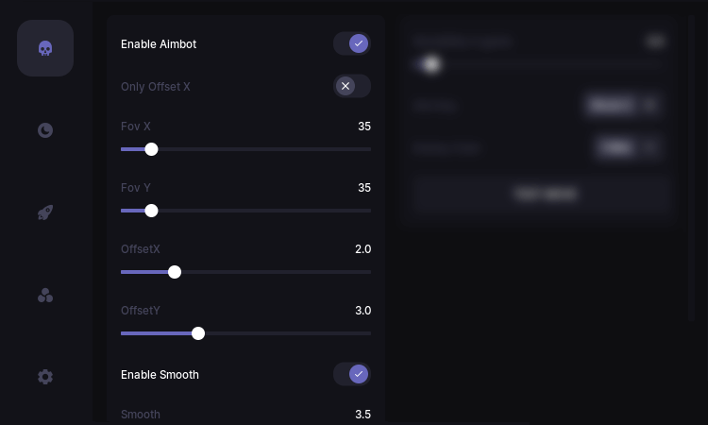This screenshot has width=708, height=425.
Task: Click the three-circles sidebar icon
Action: [45, 296]
